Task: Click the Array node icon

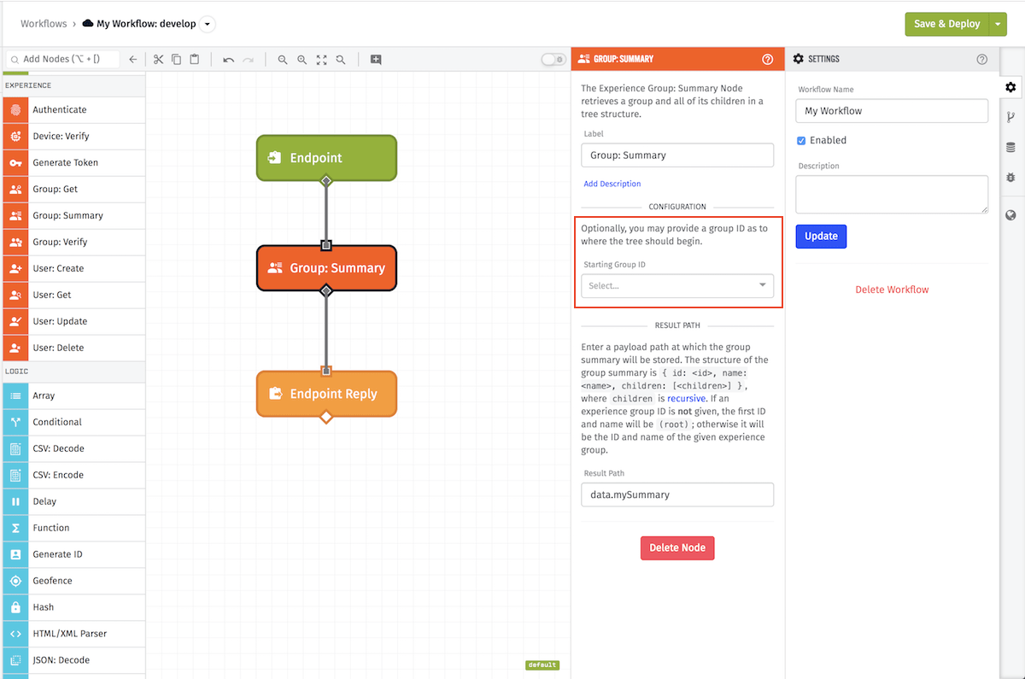Action: click(x=15, y=395)
